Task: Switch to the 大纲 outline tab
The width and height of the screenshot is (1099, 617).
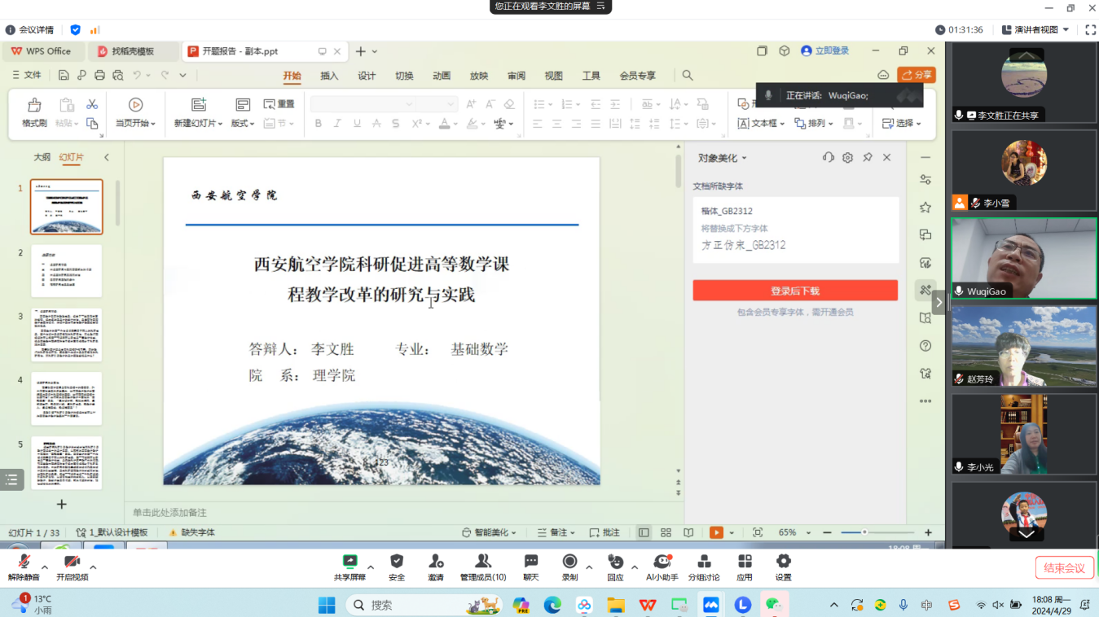Action: [x=42, y=157]
